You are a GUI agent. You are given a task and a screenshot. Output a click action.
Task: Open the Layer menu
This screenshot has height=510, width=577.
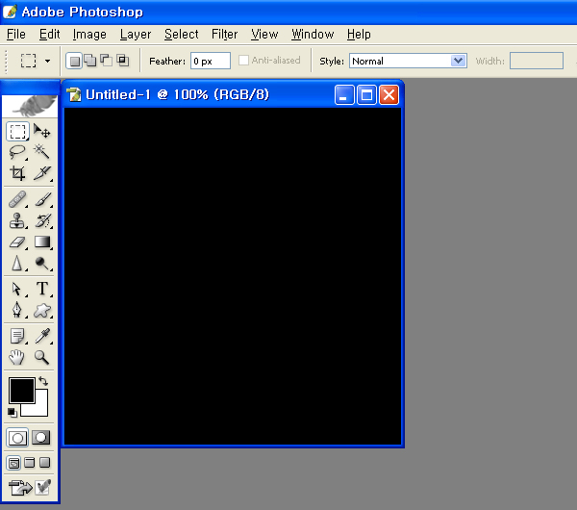pos(136,35)
